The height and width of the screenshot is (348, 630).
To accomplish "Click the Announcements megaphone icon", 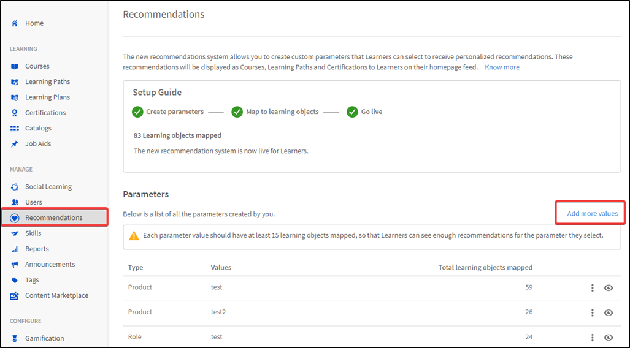I will pos(14,265).
